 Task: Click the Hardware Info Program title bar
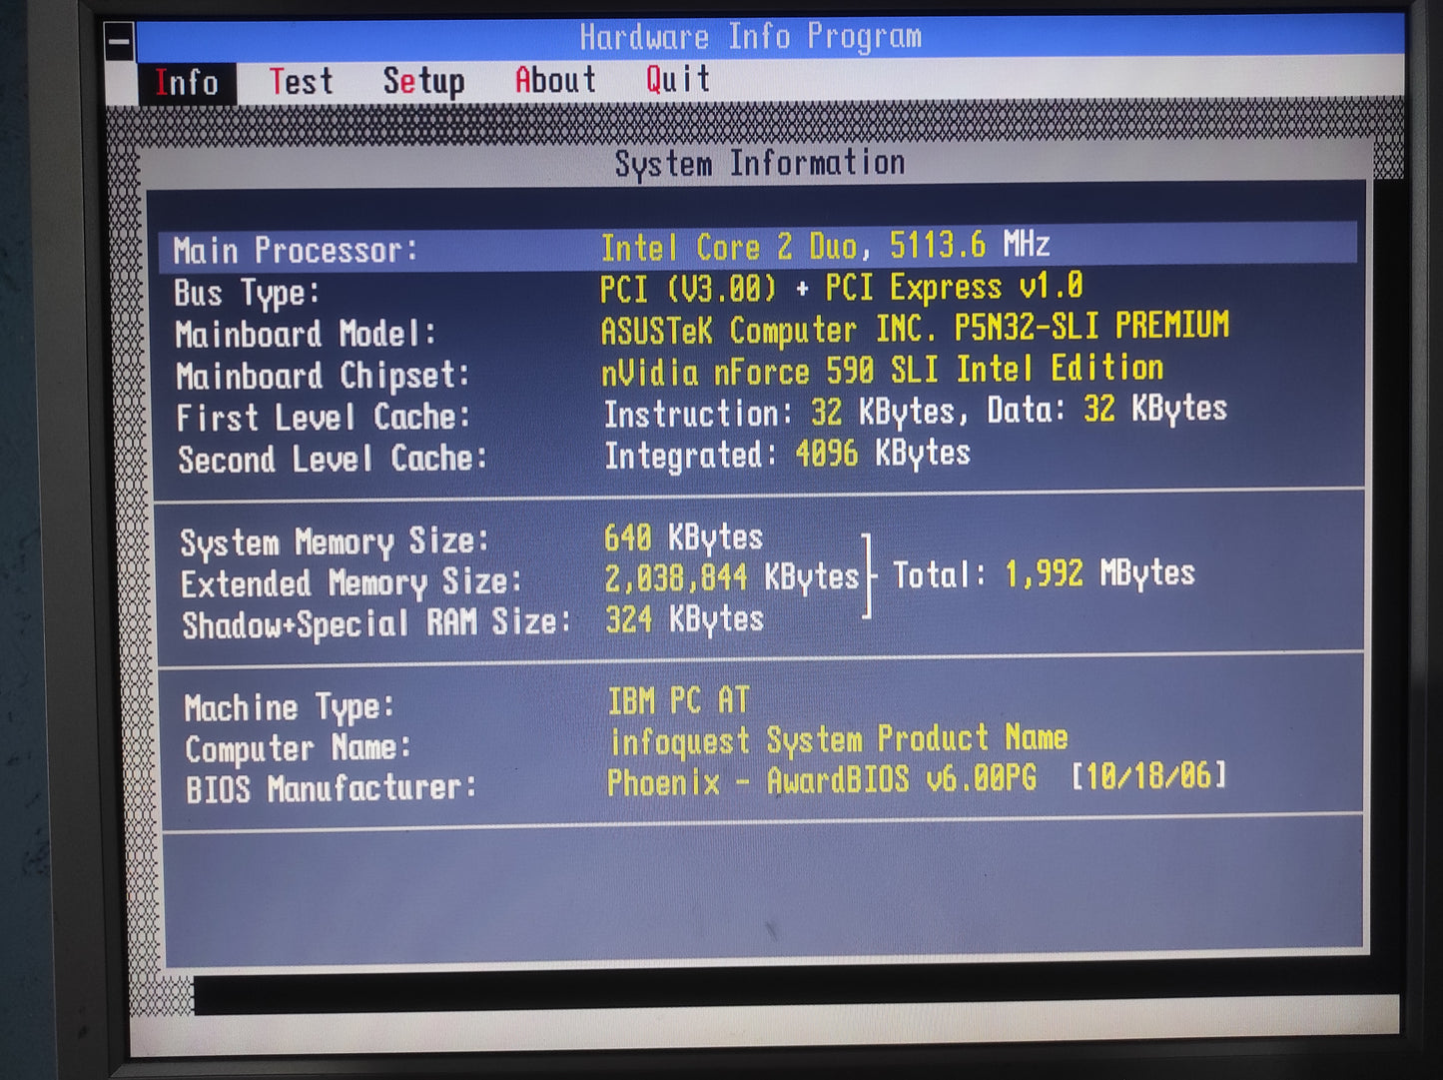click(750, 37)
